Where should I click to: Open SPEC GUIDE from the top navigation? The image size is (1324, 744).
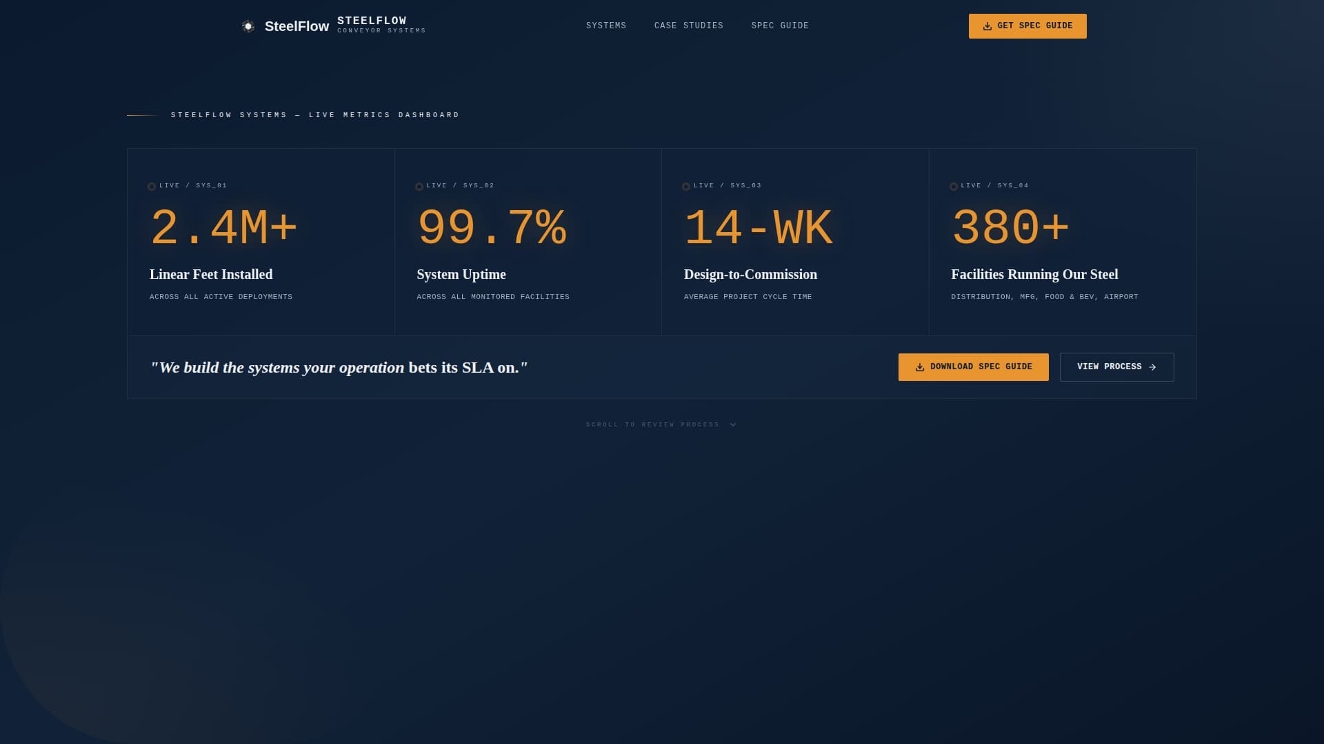(x=780, y=25)
